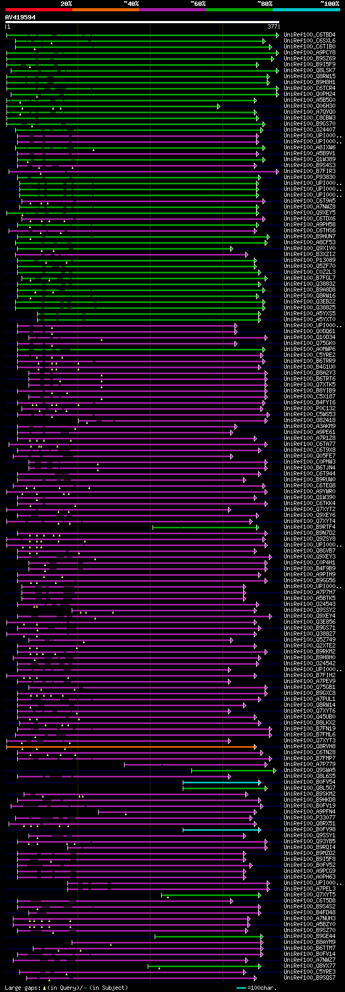Select UniRef100_P13089 label
This screenshot has height=992, width=345.
click(309, 260)
